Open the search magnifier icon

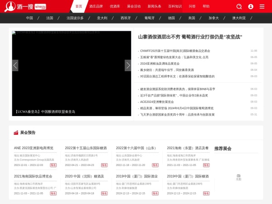click(239, 7)
